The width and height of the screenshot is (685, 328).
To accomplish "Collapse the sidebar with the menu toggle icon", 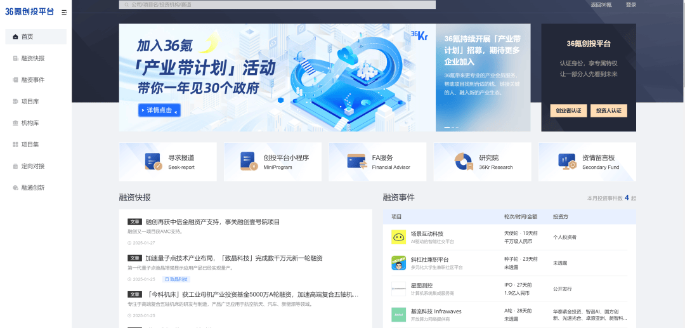I will 64,13.
